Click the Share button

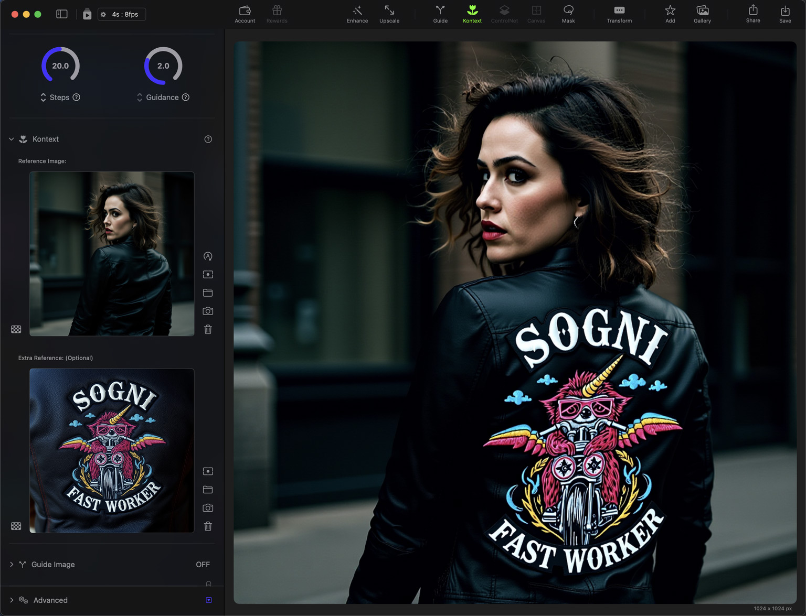[x=753, y=14]
